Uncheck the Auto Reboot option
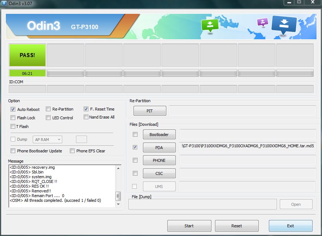The width and height of the screenshot is (322, 236). point(13,109)
